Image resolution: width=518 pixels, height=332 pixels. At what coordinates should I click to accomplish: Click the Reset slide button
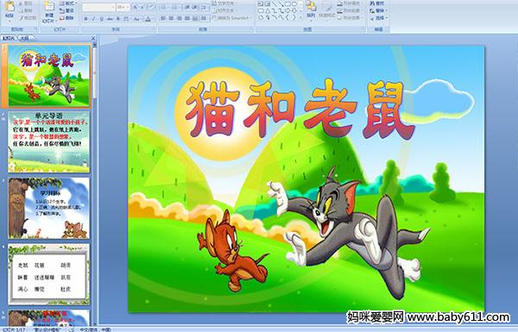click(x=67, y=11)
